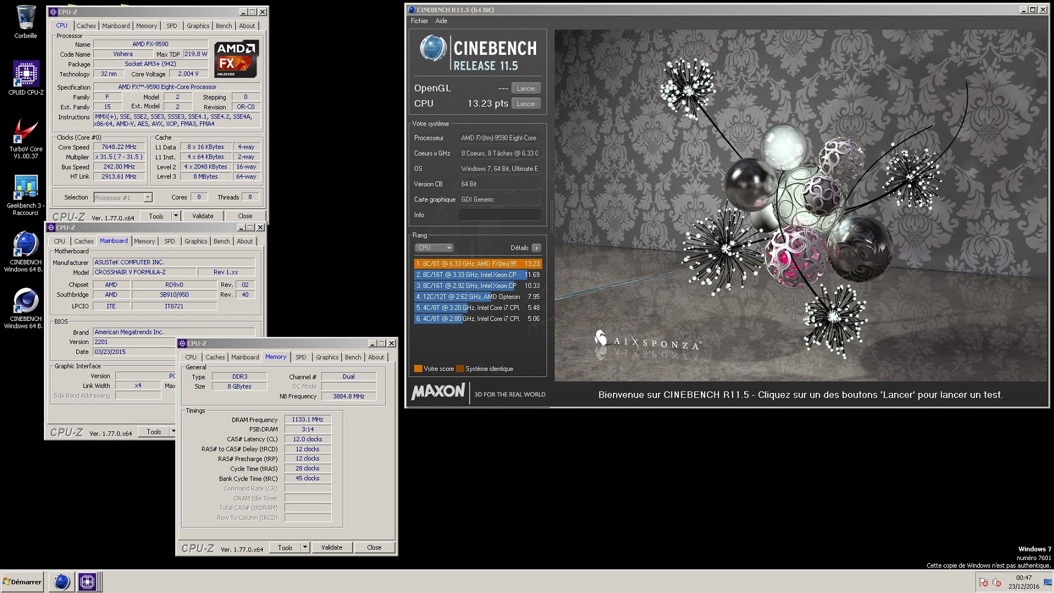Click the security flag tray icon
Screen dimensions: 1054x593
pos(983,583)
